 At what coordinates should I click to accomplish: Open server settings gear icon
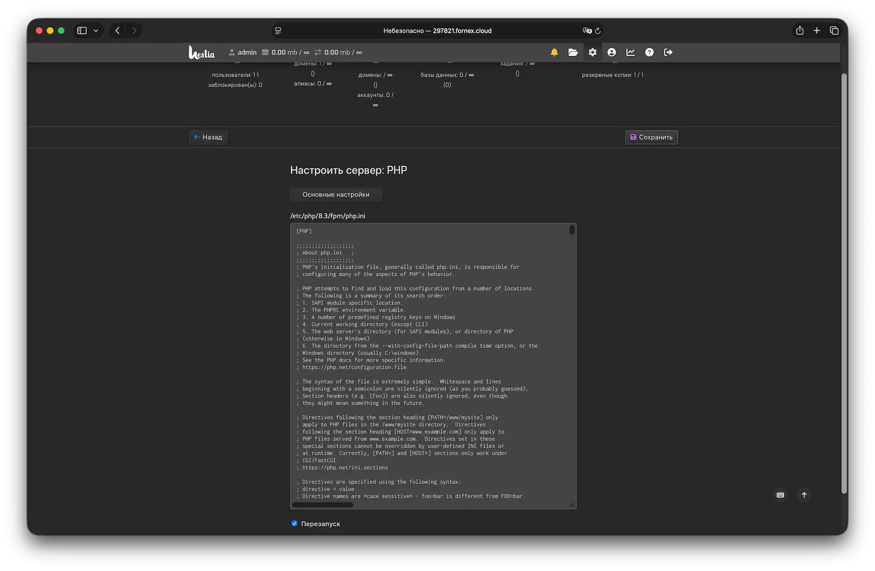point(592,52)
